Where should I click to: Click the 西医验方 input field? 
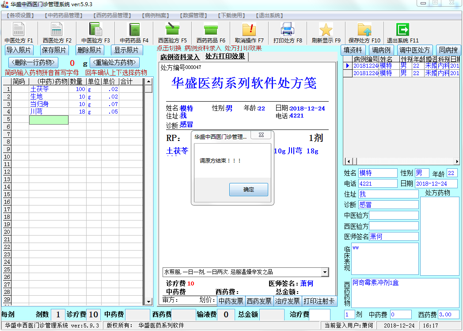(394, 226)
